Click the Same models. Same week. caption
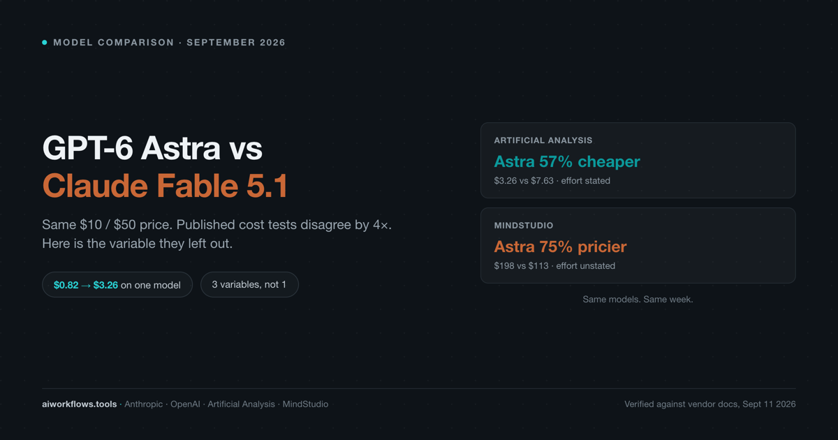The image size is (838, 440). (x=638, y=299)
